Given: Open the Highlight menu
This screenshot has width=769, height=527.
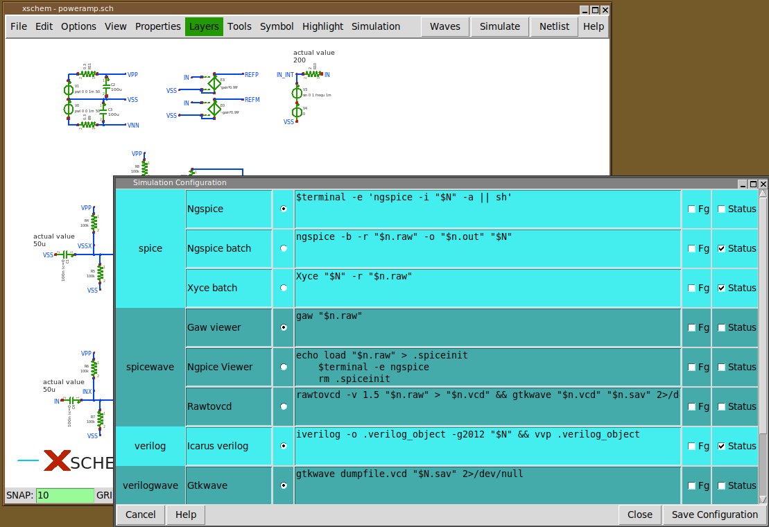Looking at the screenshot, I should click(x=322, y=26).
